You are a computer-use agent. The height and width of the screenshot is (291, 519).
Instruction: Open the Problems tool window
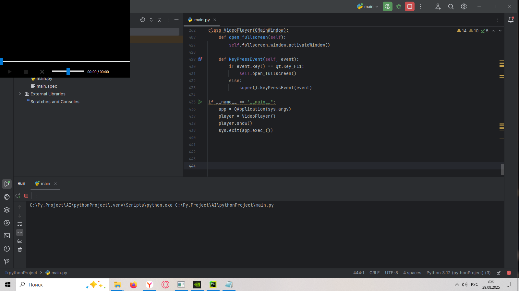(7, 249)
